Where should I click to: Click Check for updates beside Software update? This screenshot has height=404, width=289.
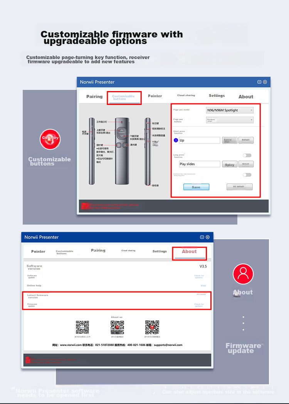tap(199, 276)
